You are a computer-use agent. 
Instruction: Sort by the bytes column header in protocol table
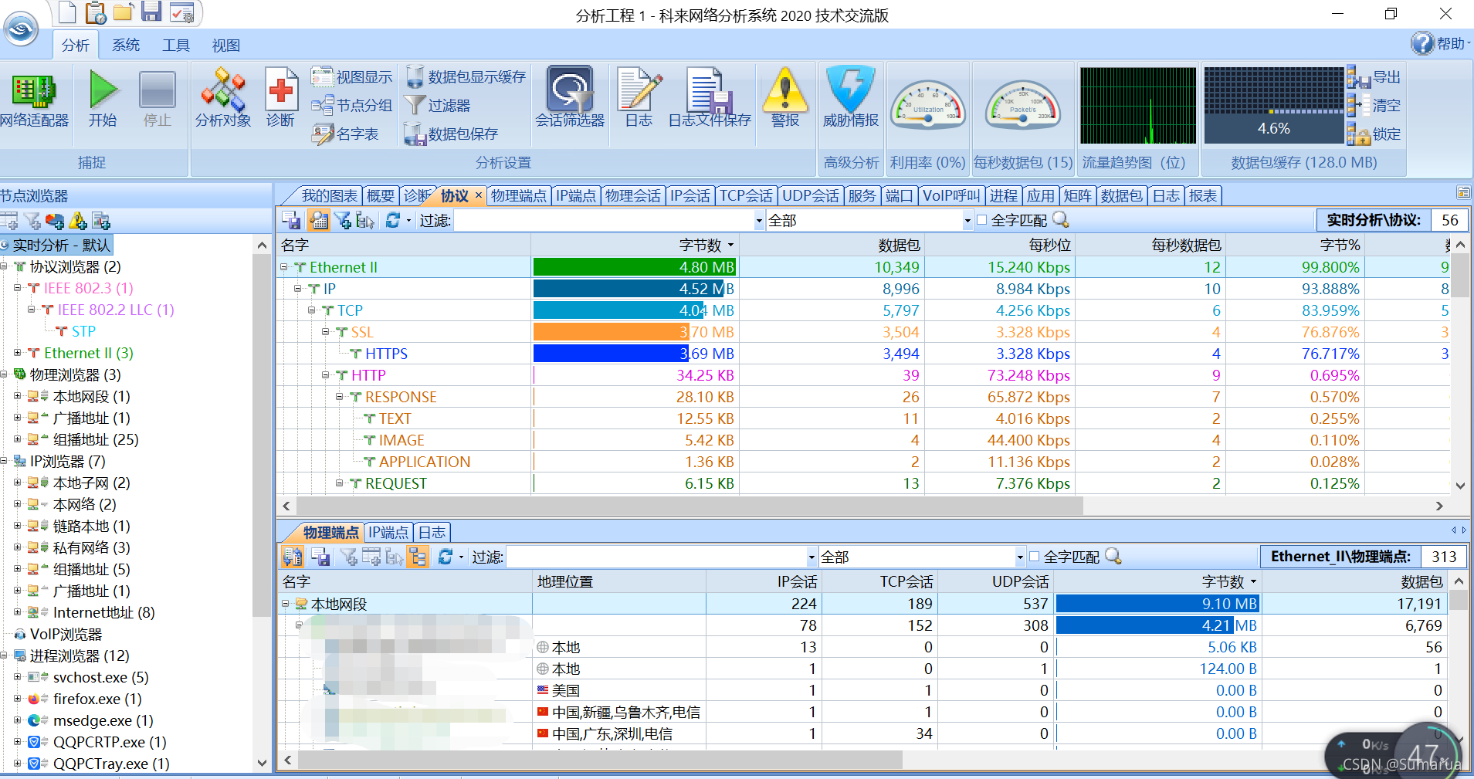click(x=635, y=245)
